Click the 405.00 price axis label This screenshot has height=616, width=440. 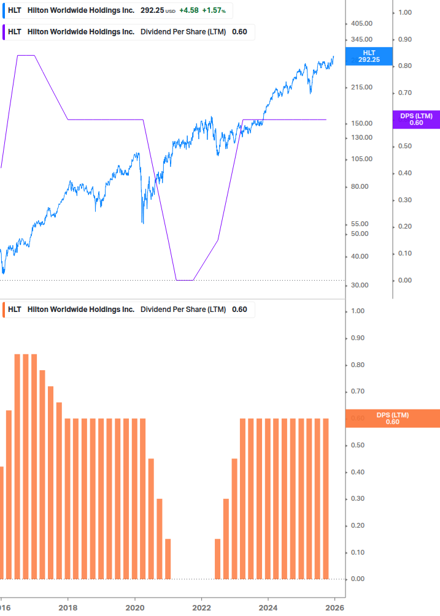361,23
